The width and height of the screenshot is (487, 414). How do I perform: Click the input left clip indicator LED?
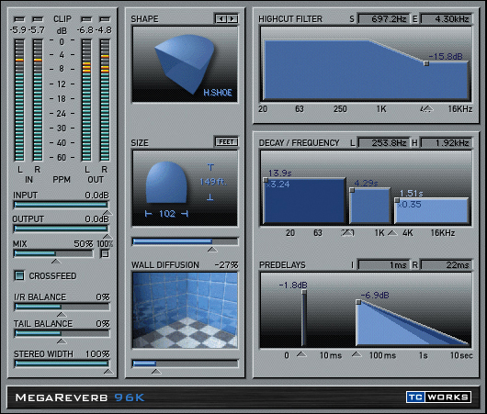[19, 19]
